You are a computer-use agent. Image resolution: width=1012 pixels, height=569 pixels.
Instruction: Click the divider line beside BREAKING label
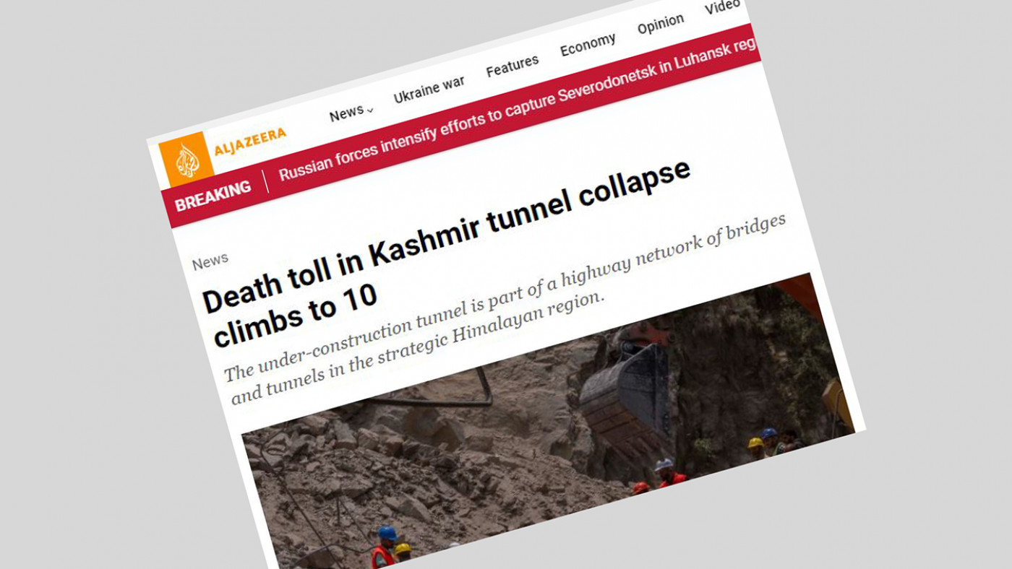click(x=266, y=181)
